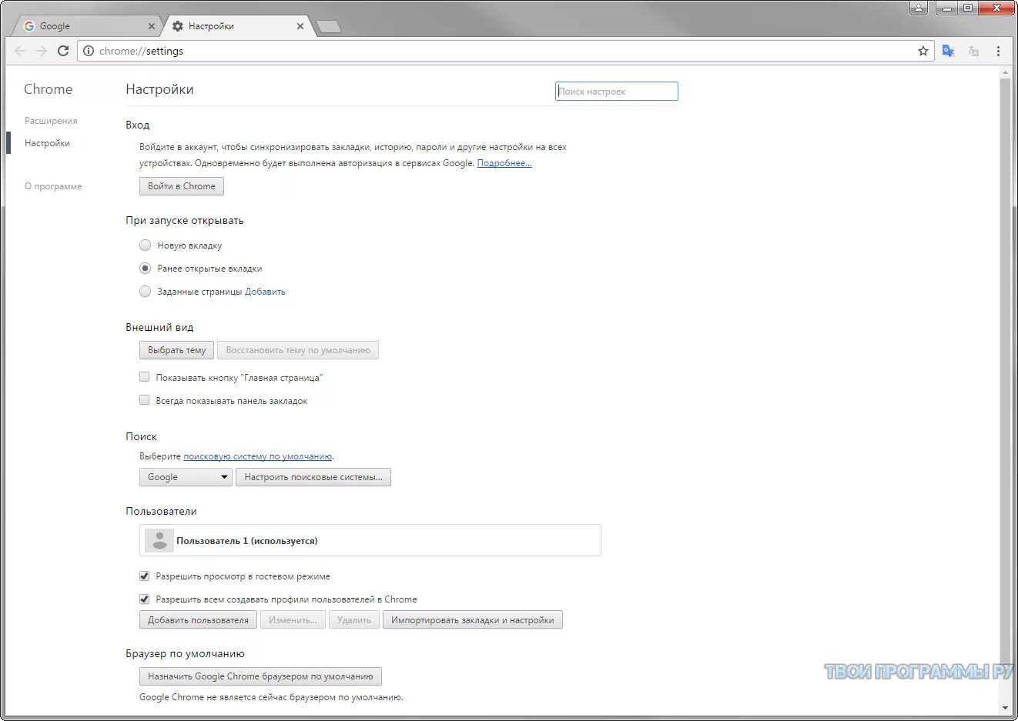Select the Пользователь 1 (используется) profile row
Image resolution: width=1018 pixels, height=721 pixels.
tap(370, 540)
